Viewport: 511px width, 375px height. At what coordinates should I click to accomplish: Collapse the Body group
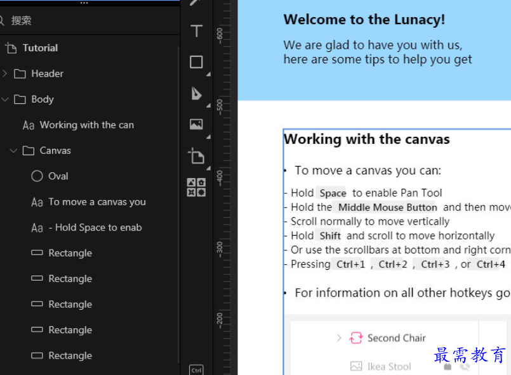tap(5, 99)
